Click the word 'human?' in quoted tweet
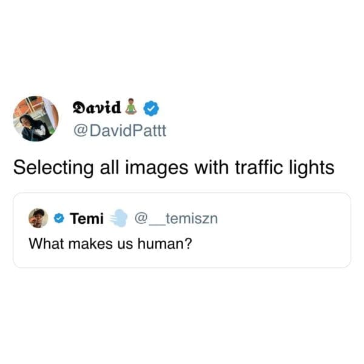Viewport: 364px width, 364px height. [165, 244]
